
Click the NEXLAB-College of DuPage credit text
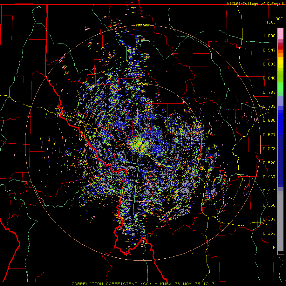pyautogui.click(x=254, y=3)
